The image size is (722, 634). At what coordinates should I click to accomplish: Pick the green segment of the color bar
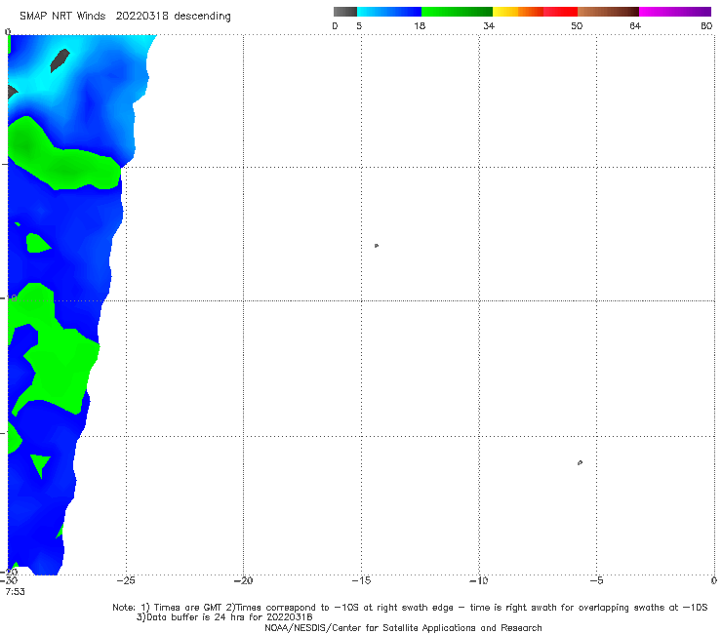click(457, 12)
